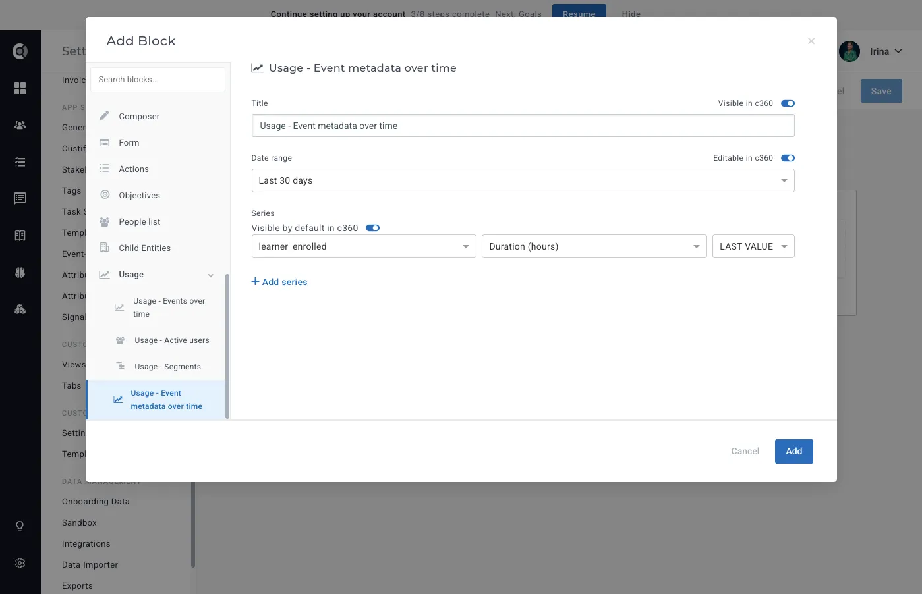Click the Search blocks field
The image size is (922, 594).
158,80
